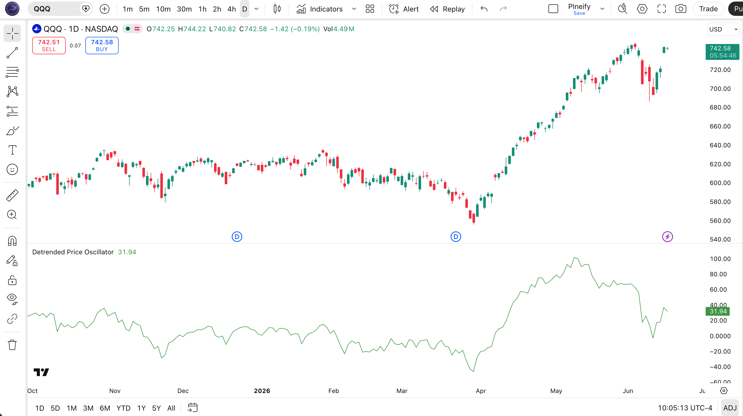
Task: Open the Fibonacci retracement tools
Action: 13,72
